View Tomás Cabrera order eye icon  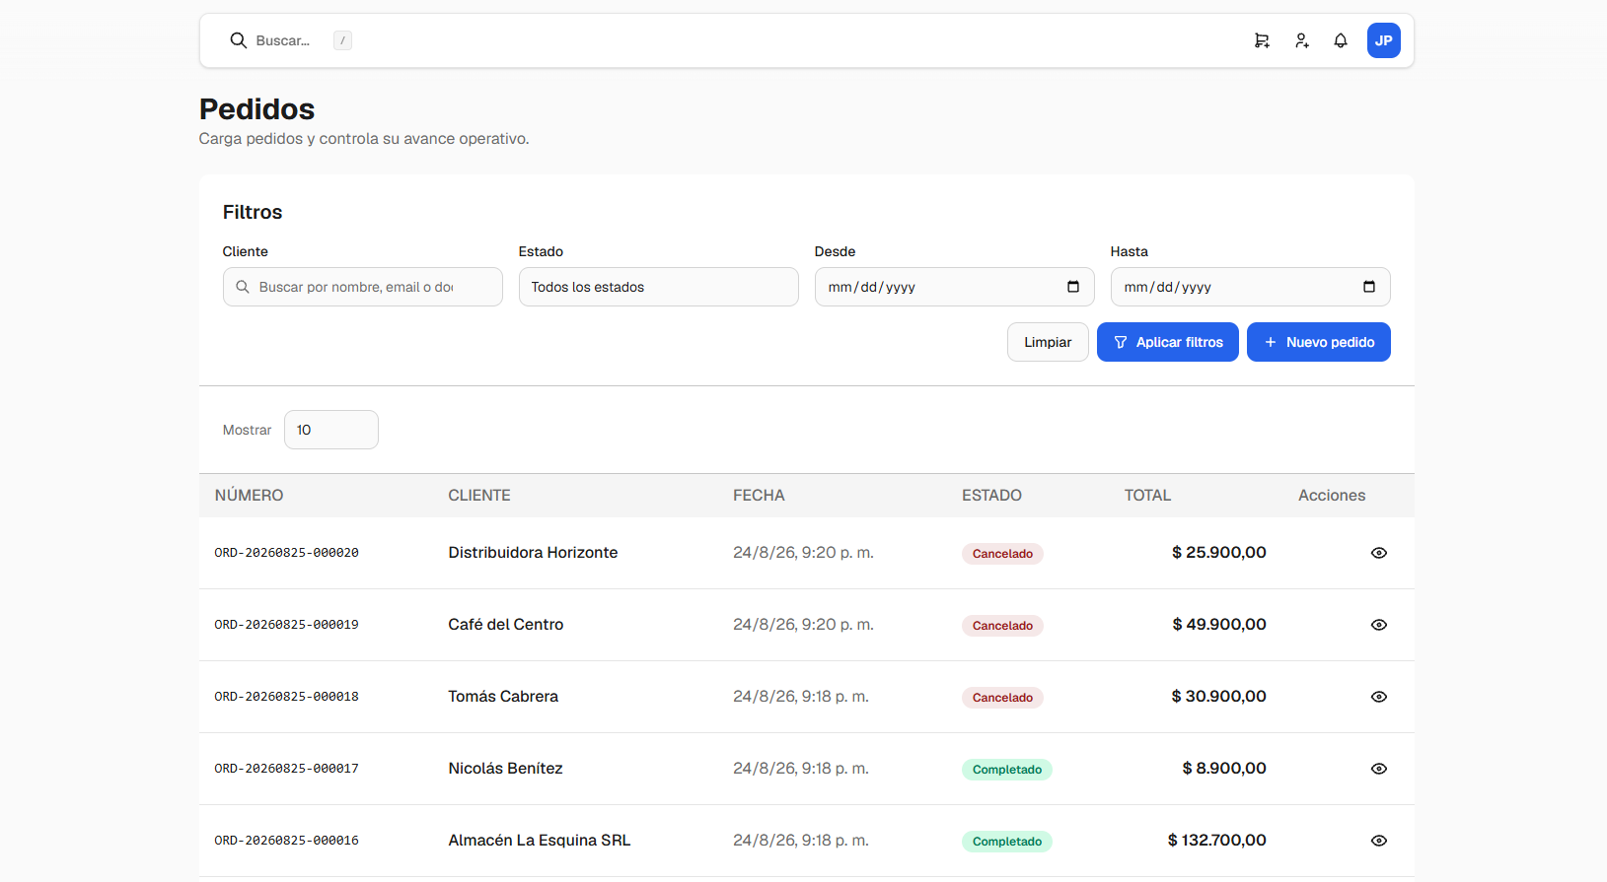click(1379, 697)
